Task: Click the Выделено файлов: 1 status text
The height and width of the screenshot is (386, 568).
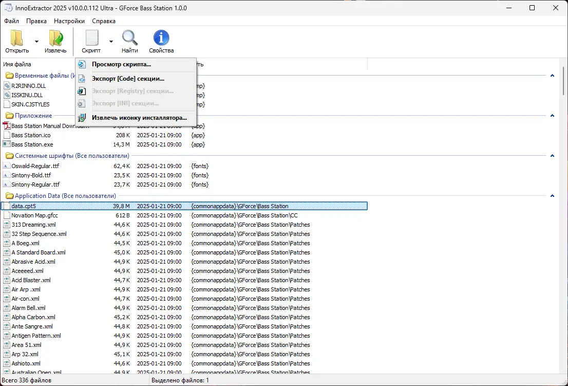Action: [x=180, y=380]
